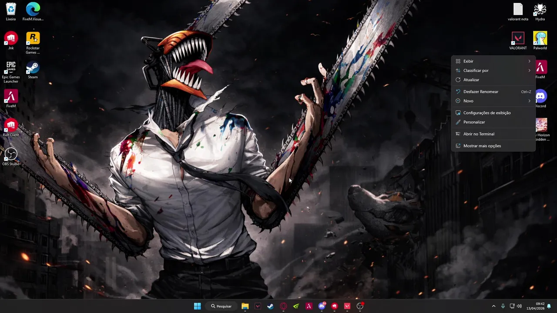Open the notifications bell icon
Viewport: 557px width, 313px height.
point(549,306)
